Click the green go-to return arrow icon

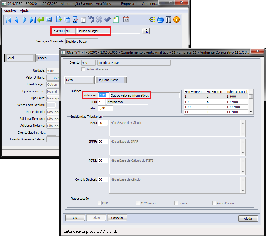tap(41, 20)
